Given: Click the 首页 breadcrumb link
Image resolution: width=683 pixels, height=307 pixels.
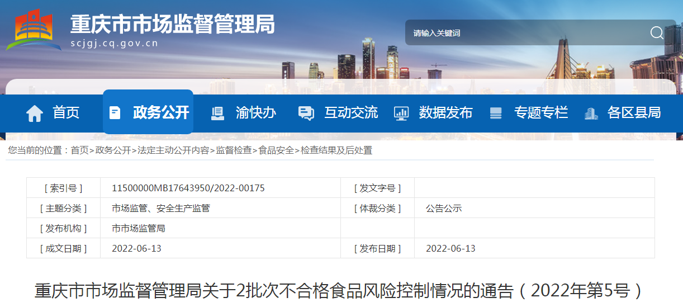Looking at the screenshot, I should tap(79, 150).
